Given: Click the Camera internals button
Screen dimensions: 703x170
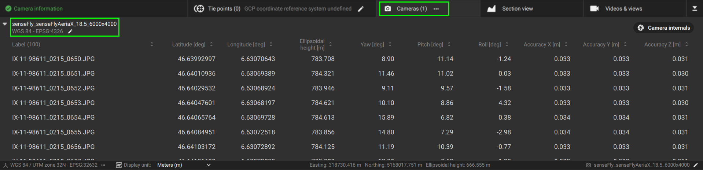Looking at the screenshot, I should [663, 28].
